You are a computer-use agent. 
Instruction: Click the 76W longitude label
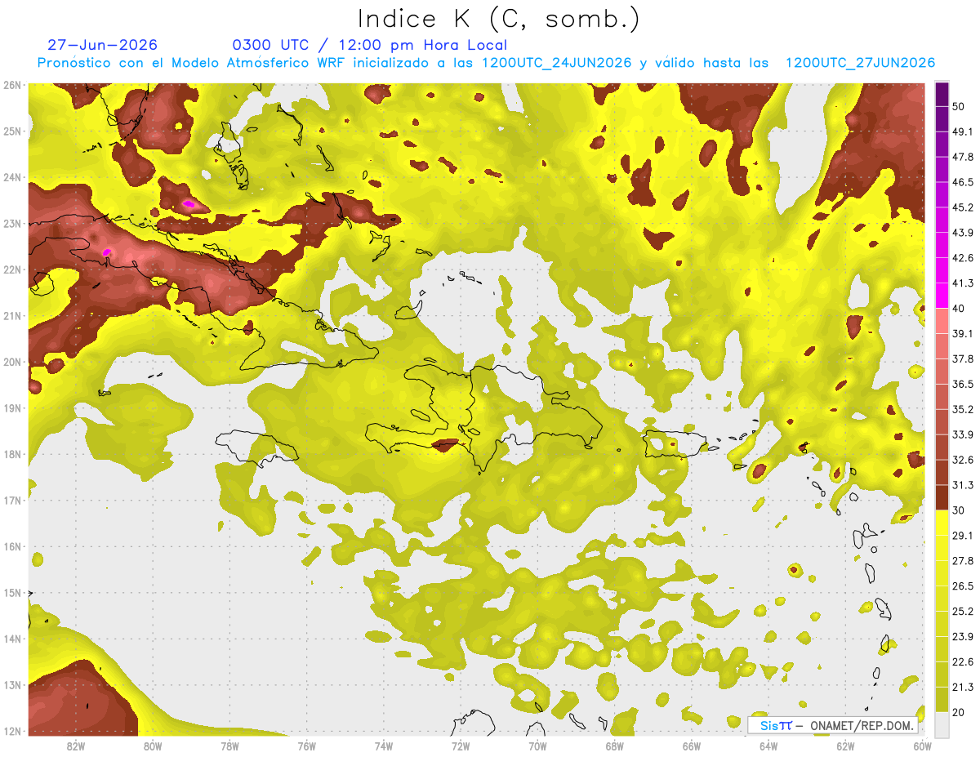(x=306, y=746)
